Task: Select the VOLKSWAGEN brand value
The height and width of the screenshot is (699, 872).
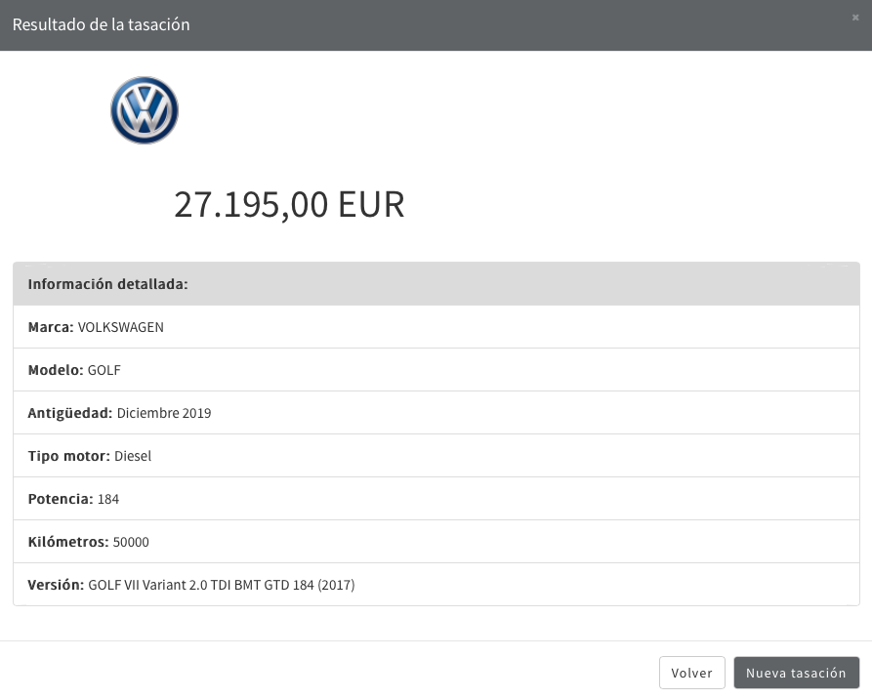Action: coord(121,327)
